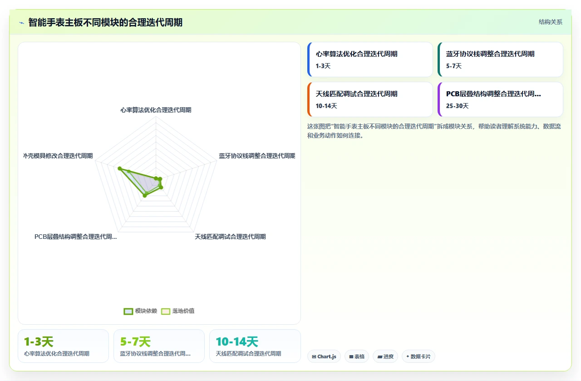Open the 心率算法优化合理迭代周期 card showing 1-3天
The image size is (581, 381).
click(370, 59)
